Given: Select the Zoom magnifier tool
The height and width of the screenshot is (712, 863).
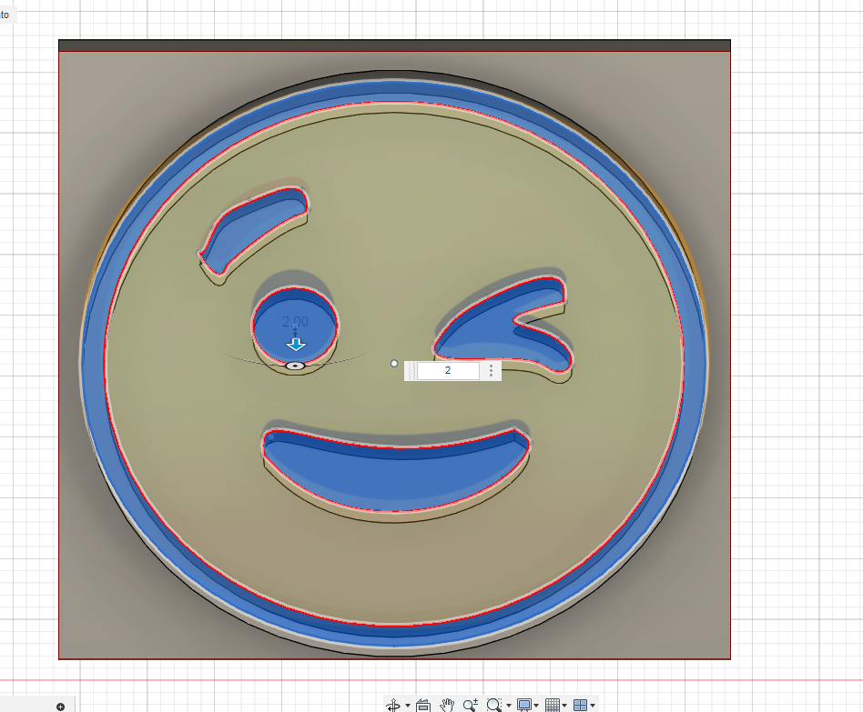Looking at the screenshot, I should pyautogui.click(x=470, y=705).
